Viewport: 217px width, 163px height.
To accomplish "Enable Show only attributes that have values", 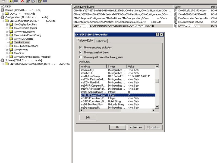I will (x=81, y=57).
